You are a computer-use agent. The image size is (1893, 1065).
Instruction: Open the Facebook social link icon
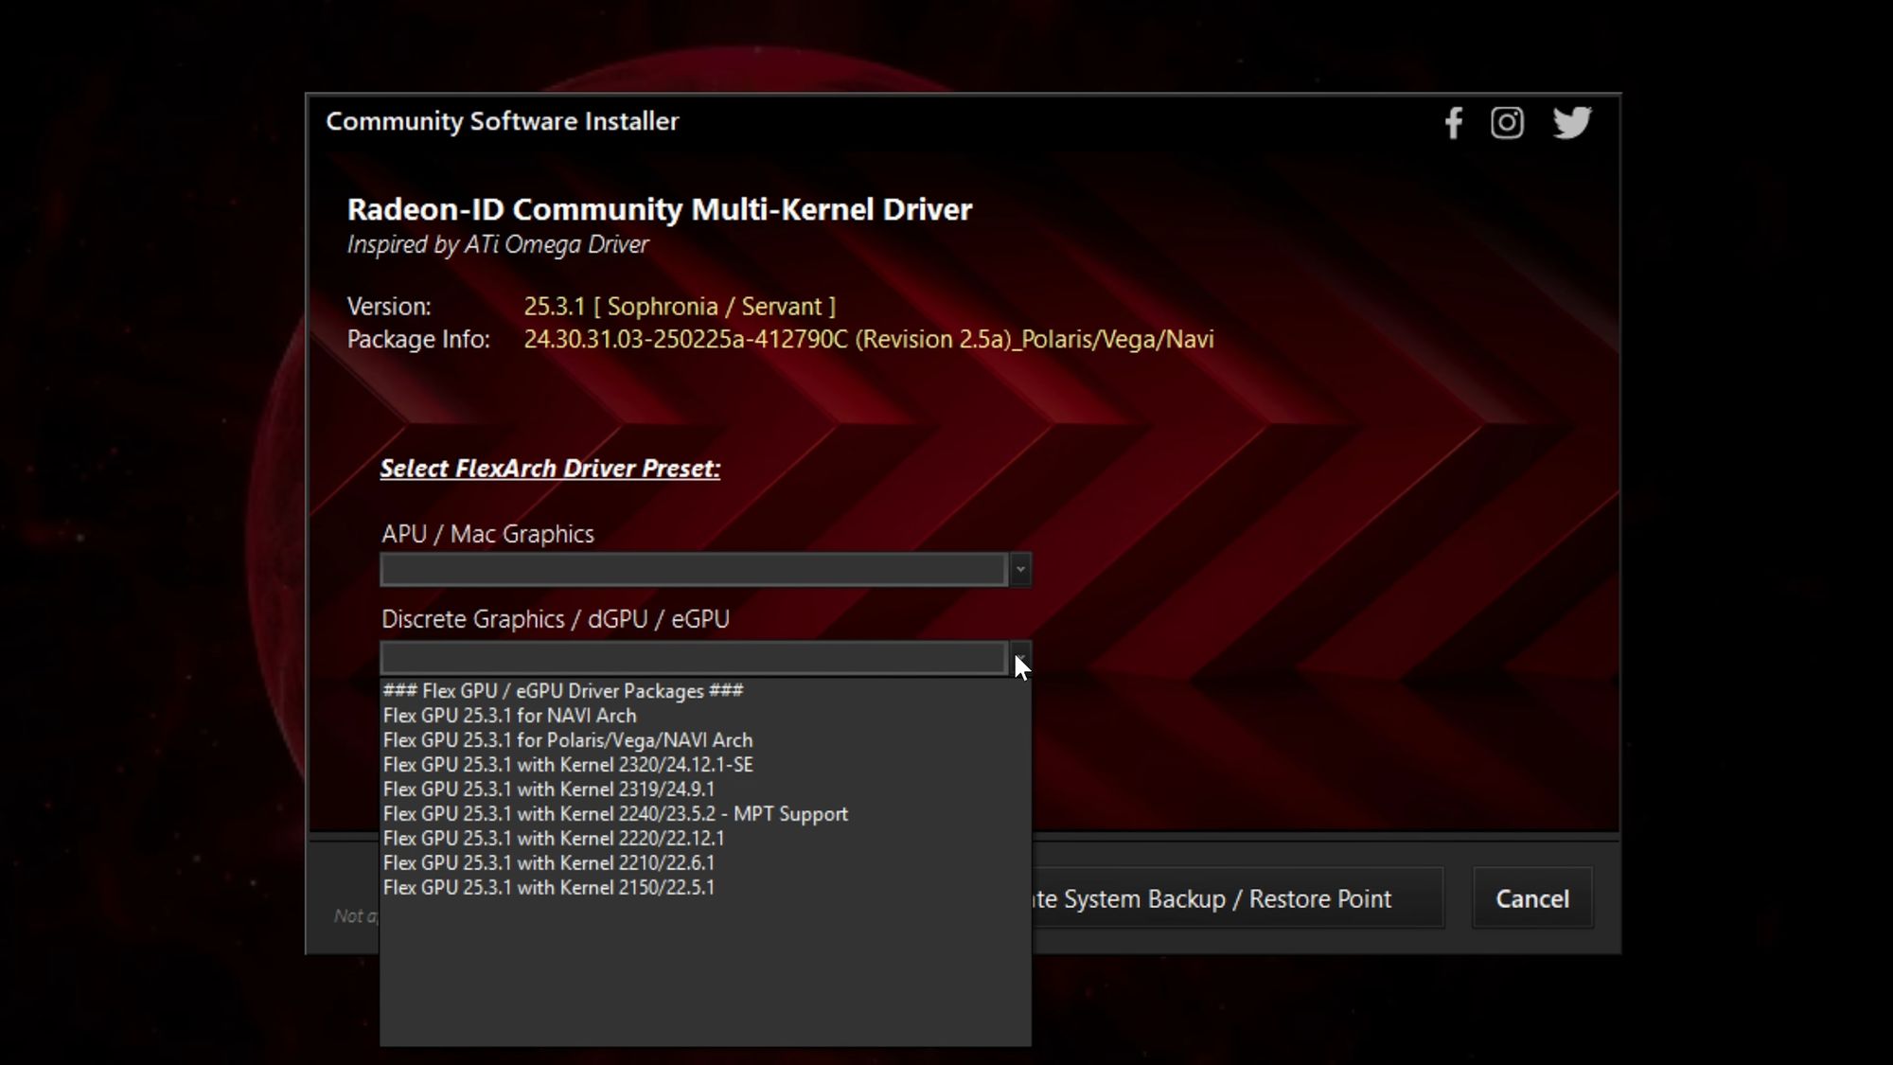coord(1453,123)
